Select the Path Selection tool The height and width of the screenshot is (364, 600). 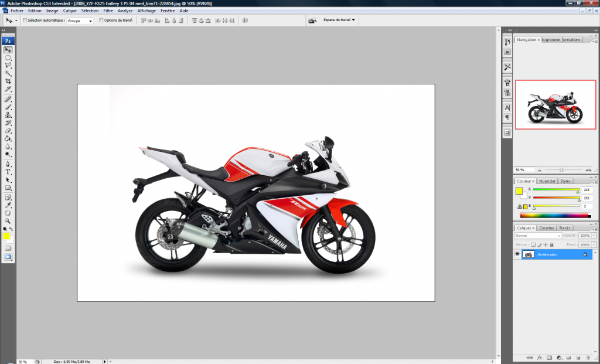(x=8, y=180)
